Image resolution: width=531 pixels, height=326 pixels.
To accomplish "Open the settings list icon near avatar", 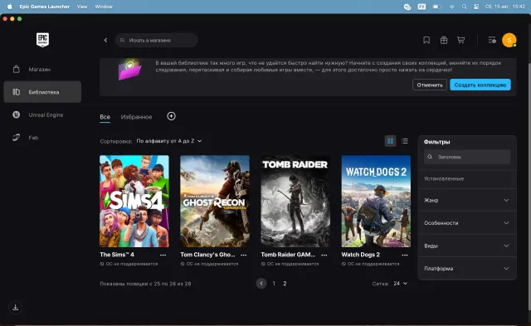I will (492, 41).
